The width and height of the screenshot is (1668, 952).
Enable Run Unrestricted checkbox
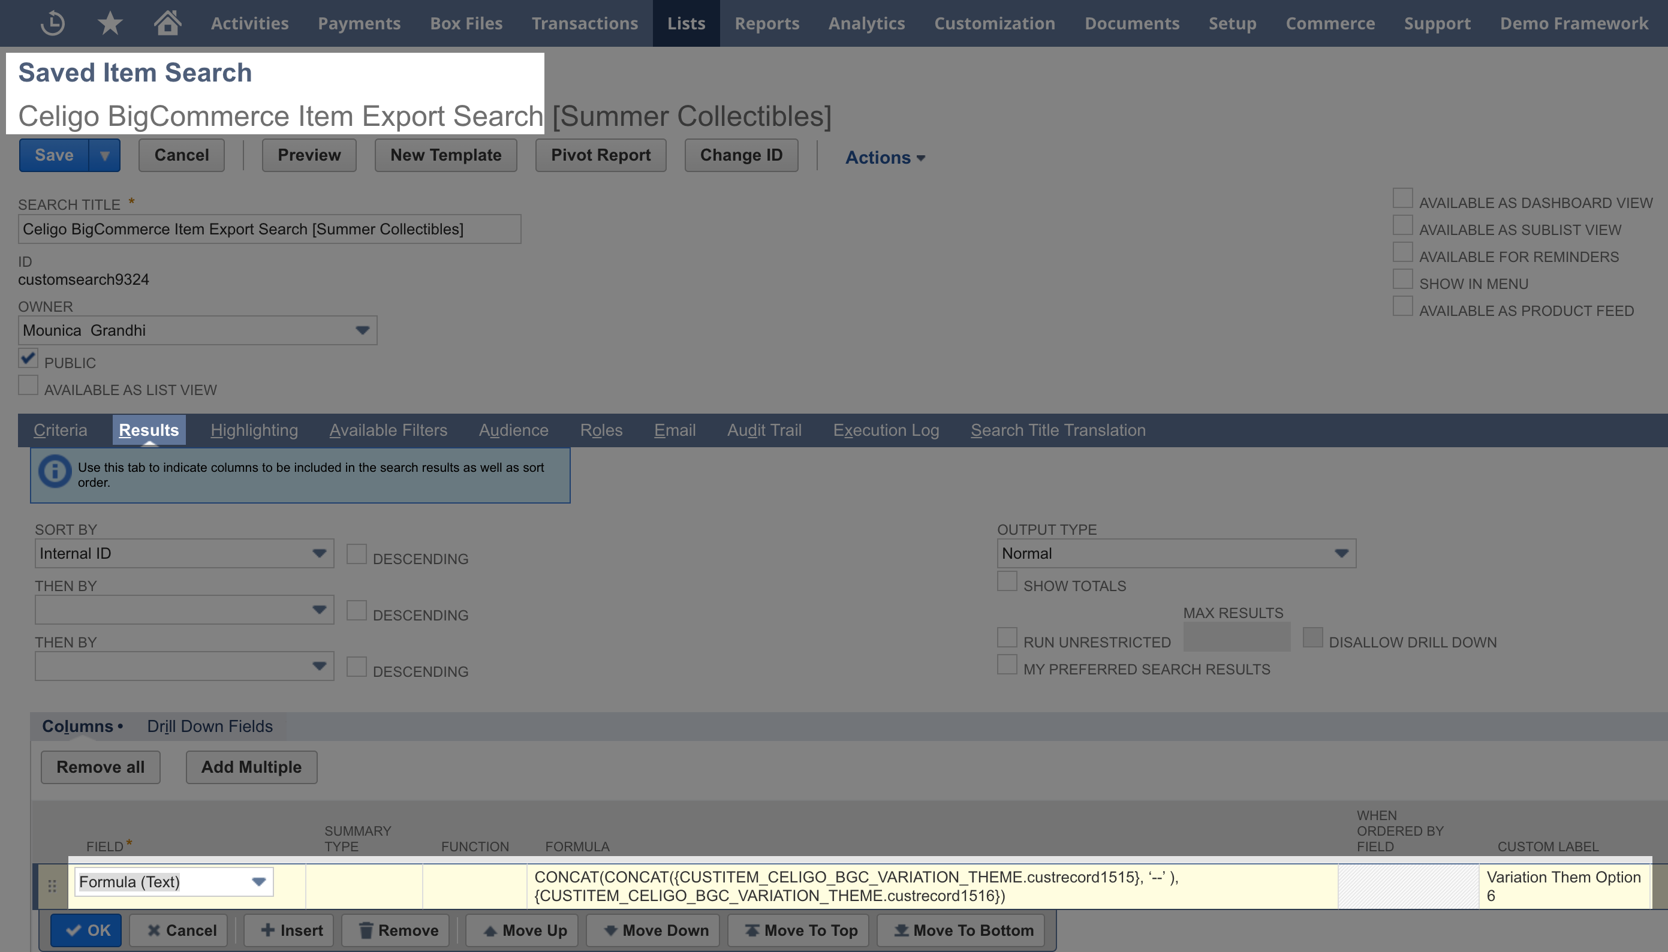[x=1007, y=637]
